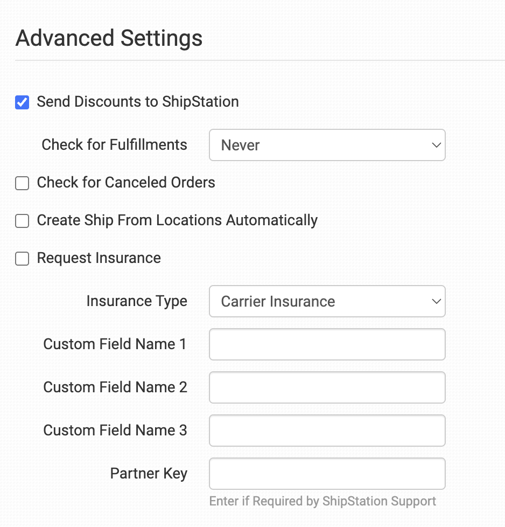
Task: Open the Check for Fulfillments 'Never' dropdown
Action: click(326, 145)
